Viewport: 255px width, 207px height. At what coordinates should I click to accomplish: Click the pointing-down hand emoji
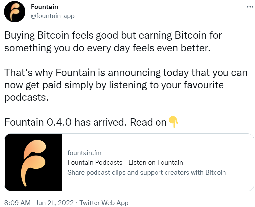pos(173,122)
